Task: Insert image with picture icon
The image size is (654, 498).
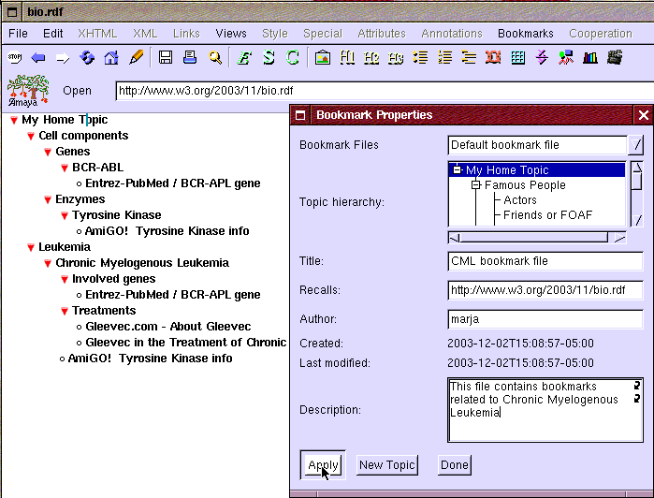Action: point(323,58)
